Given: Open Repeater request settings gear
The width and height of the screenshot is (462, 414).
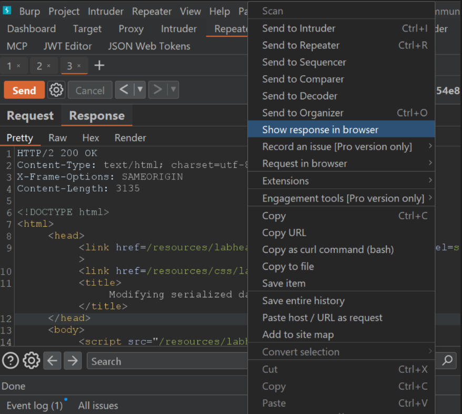Looking at the screenshot, I should (x=56, y=90).
